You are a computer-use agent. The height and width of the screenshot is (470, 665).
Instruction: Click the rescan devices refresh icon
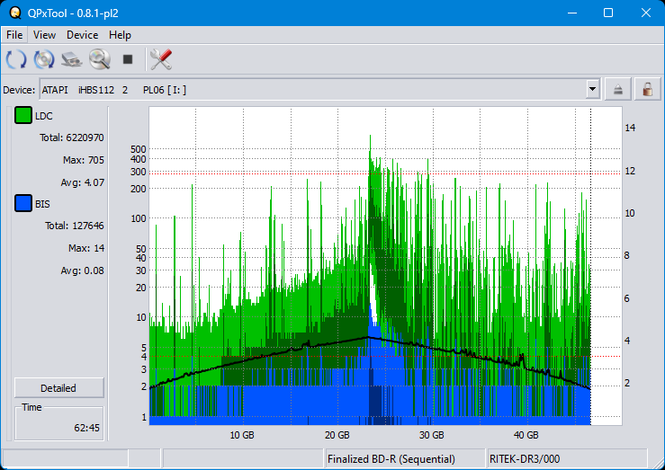pyautogui.click(x=16, y=60)
